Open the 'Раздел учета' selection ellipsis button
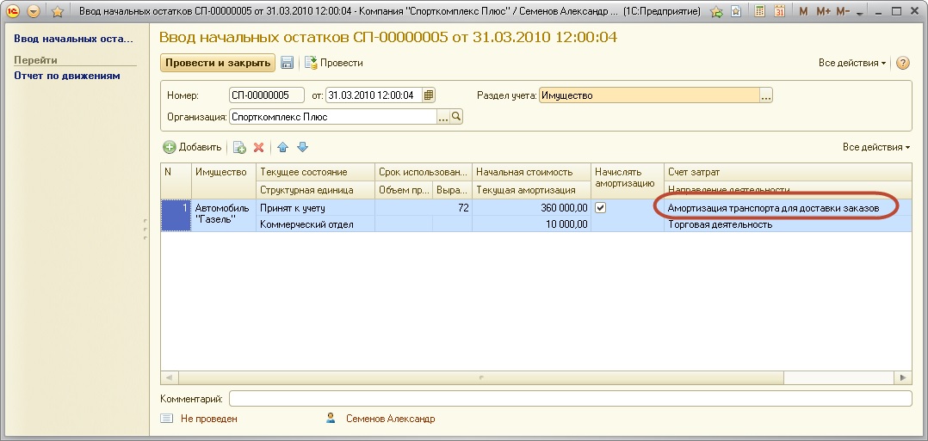The height and width of the screenshot is (441, 928). pos(766,95)
